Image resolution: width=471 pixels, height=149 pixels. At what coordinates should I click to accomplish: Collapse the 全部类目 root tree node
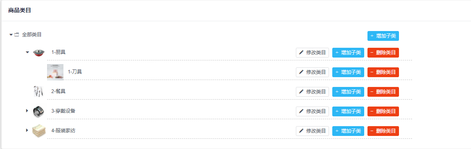[x=11, y=35]
